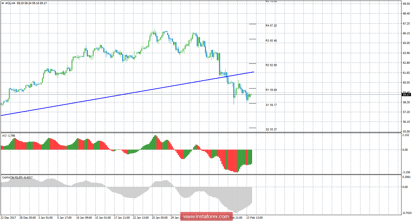Click the 58.30 price scale value
Viewport: 413px width, 221px height.
coord(407,102)
